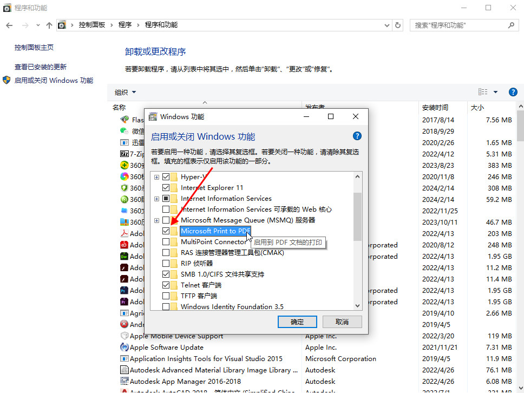Open the 控制面板主页 link

click(x=34, y=48)
